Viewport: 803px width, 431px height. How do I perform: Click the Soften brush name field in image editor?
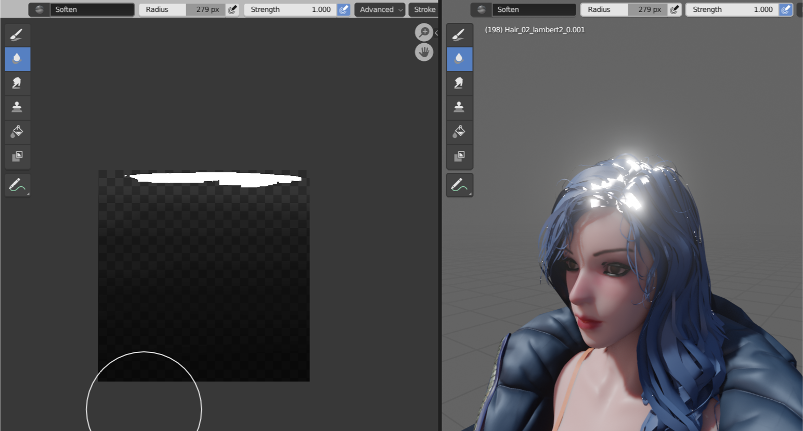tap(92, 9)
